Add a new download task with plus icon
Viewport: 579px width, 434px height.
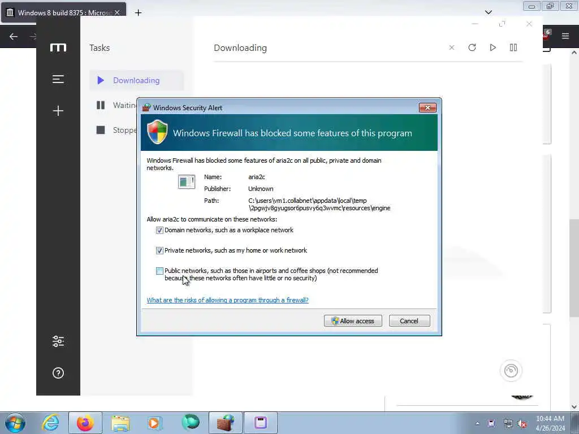(x=58, y=111)
